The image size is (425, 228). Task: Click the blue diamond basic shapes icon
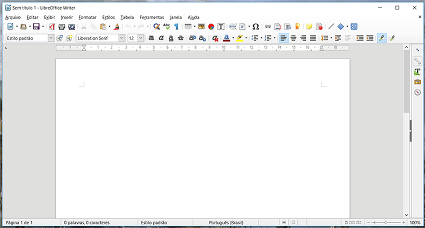click(x=341, y=26)
